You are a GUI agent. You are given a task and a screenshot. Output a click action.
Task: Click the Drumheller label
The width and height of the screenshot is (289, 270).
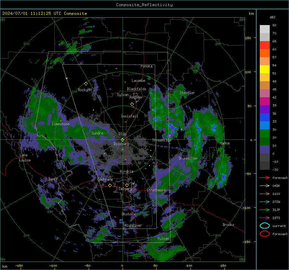click(x=188, y=158)
